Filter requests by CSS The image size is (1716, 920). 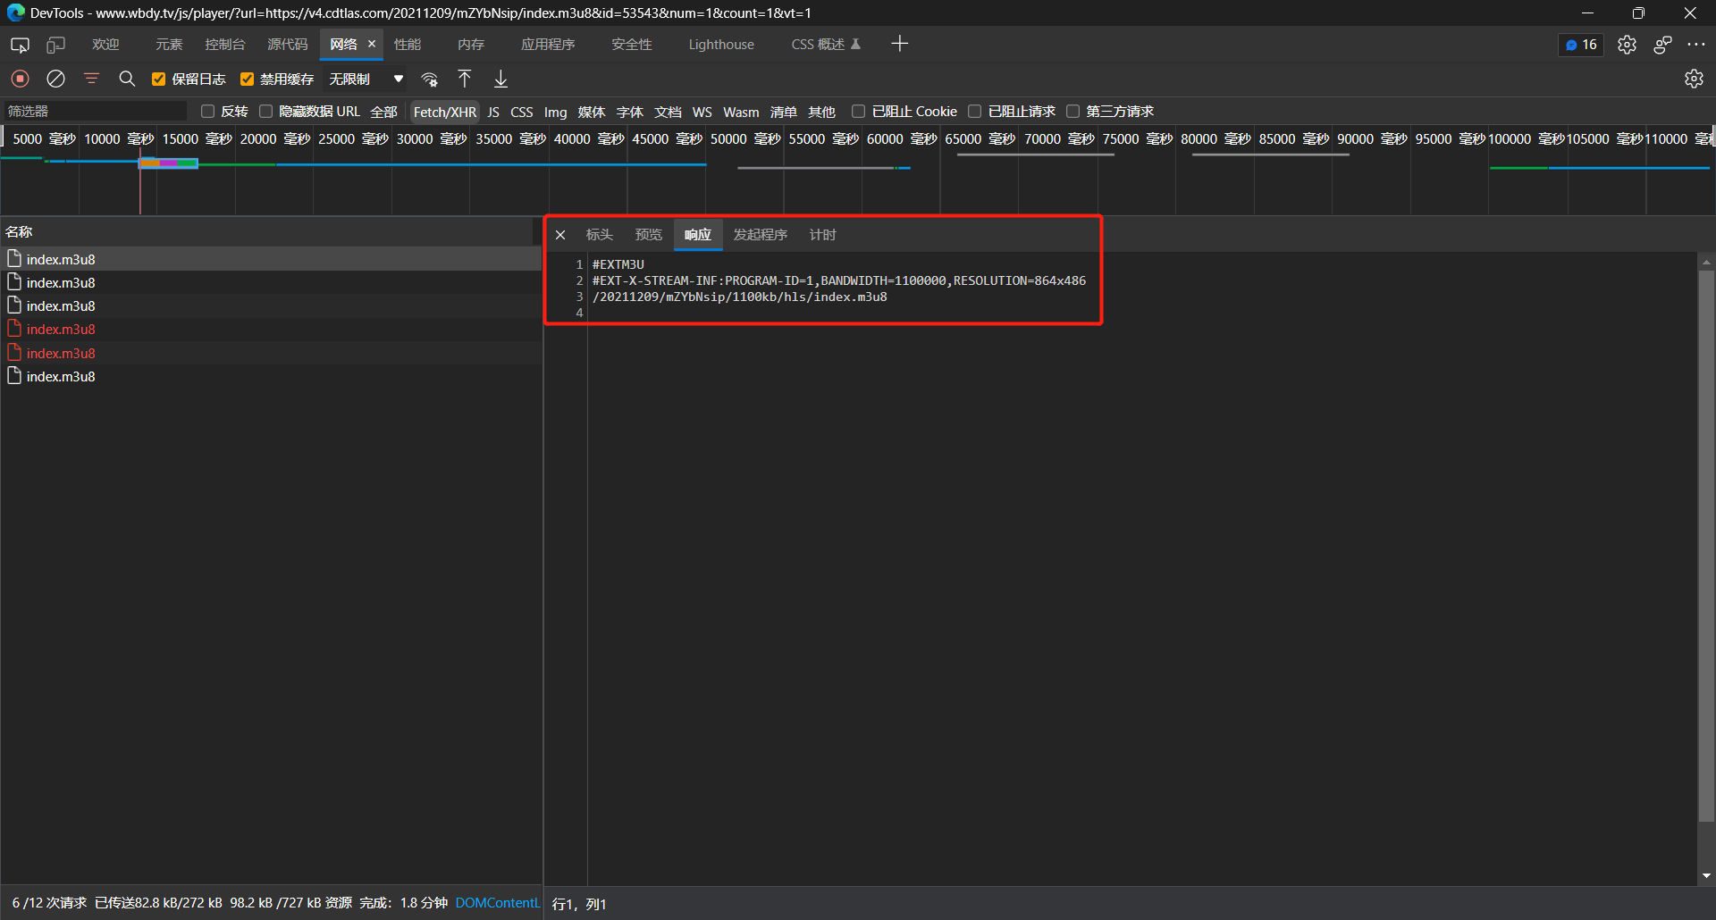click(x=522, y=112)
